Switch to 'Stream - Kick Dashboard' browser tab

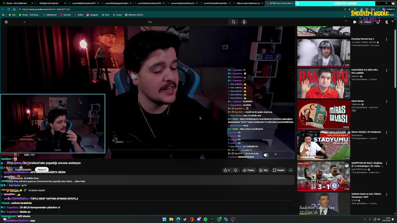click(x=17, y=3)
